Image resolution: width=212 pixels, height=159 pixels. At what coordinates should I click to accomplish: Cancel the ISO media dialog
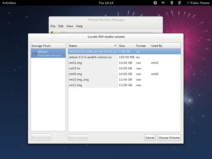pos(150,138)
